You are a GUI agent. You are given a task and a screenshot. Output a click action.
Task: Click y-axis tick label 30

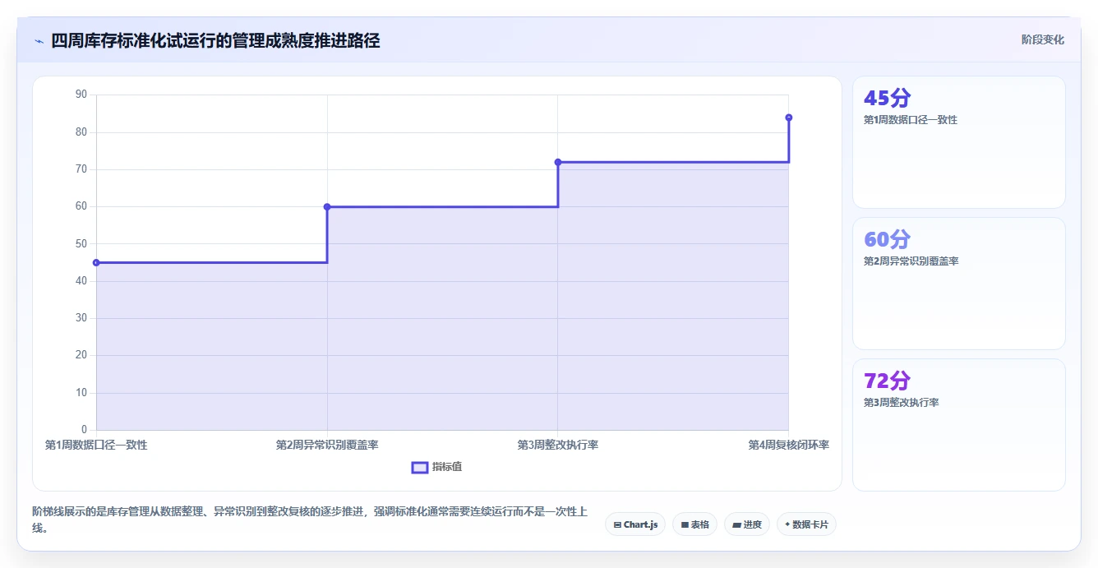[x=81, y=318]
